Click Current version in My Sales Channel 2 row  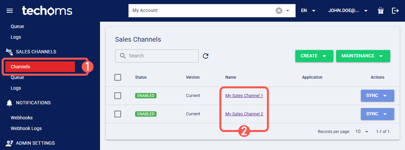click(193, 114)
